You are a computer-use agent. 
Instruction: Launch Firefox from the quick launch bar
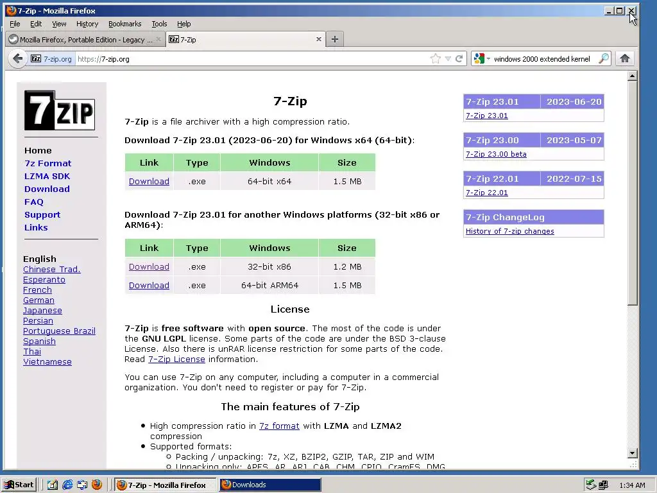click(x=97, y=485)
